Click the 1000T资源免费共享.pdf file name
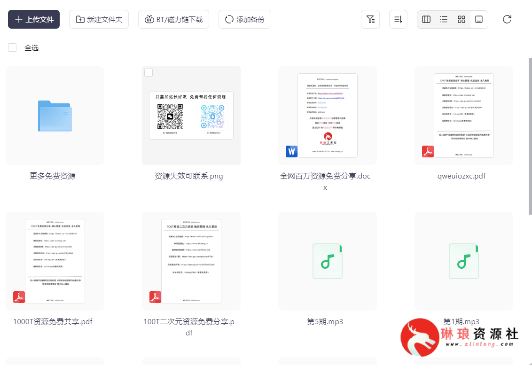 pyautogui.click(x=53, y=321)
